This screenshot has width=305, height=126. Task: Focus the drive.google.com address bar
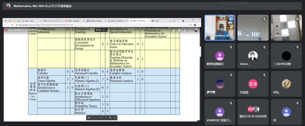[101, 25]
